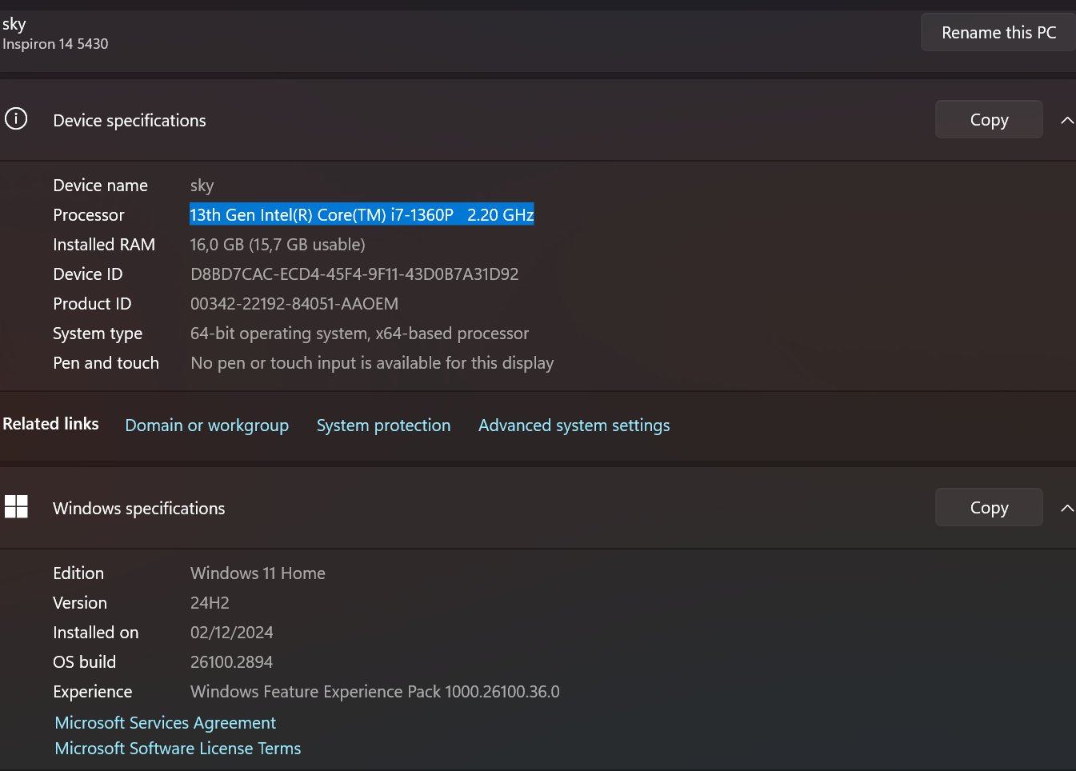Click the Processor label
The image size is (1076, 771).
(89, 215)
